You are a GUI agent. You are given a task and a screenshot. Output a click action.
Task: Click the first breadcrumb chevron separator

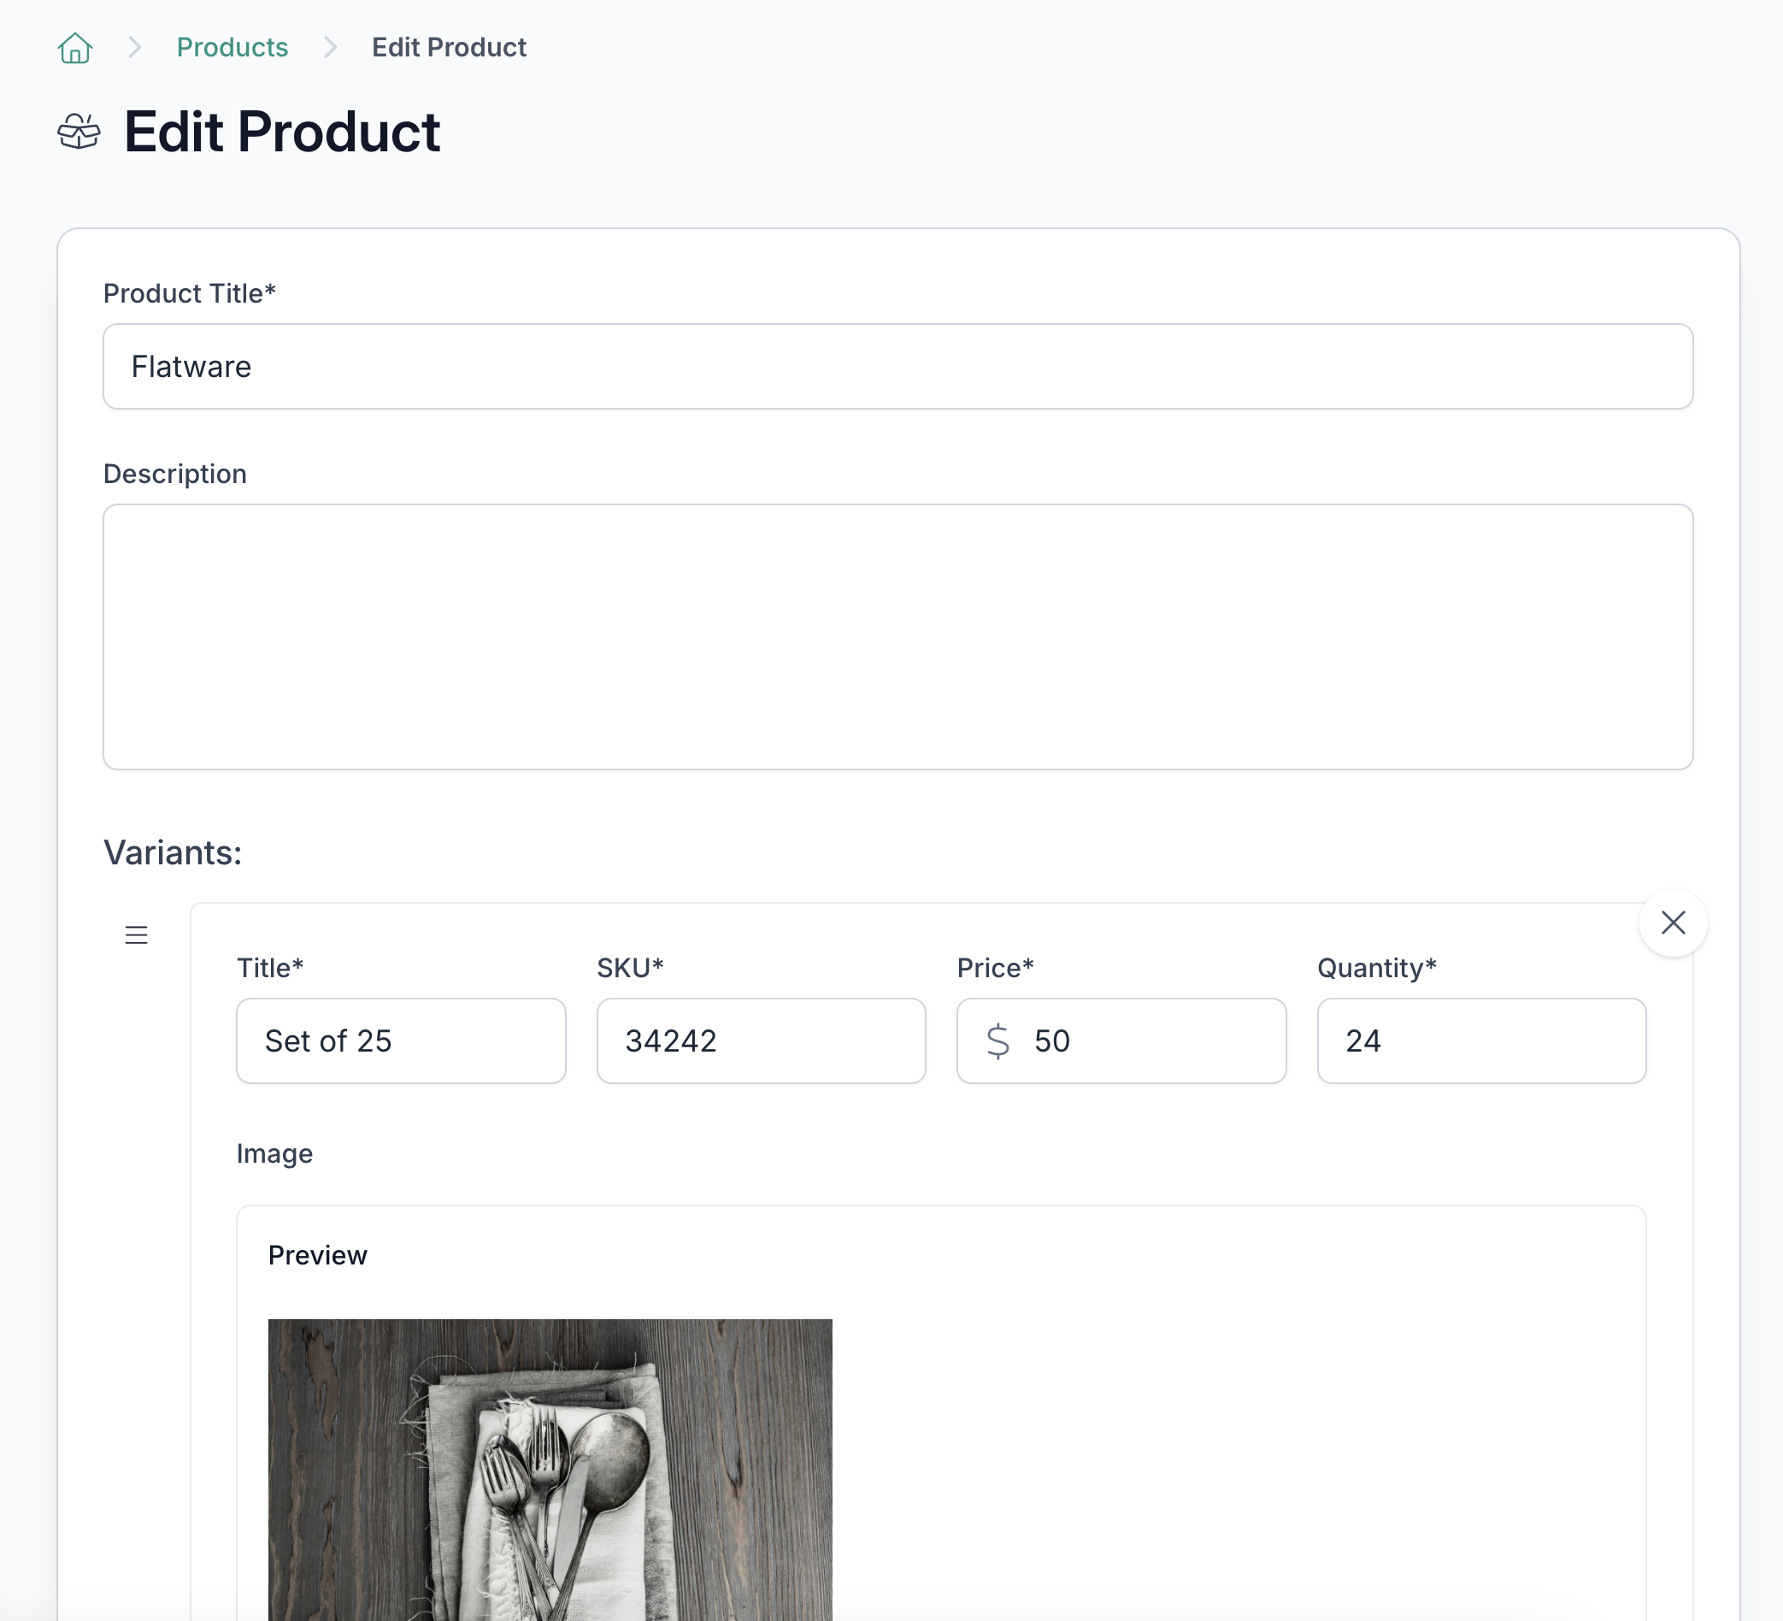[134, 48]
